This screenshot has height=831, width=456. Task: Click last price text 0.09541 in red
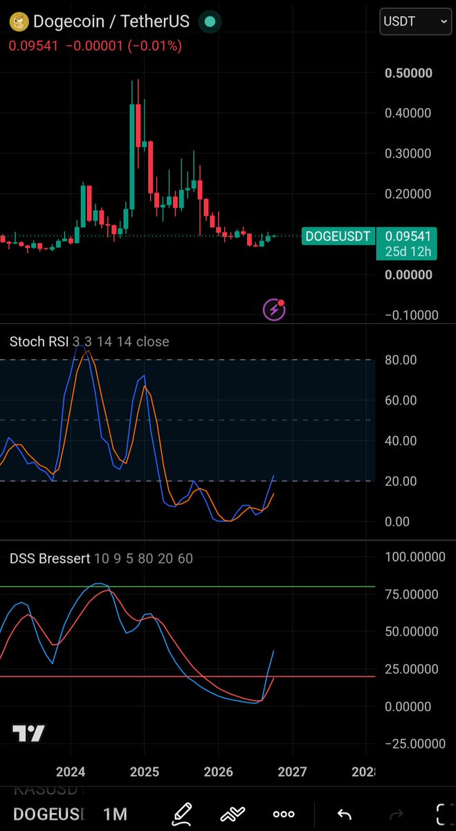pyautogui.click(x=33, y=46)
